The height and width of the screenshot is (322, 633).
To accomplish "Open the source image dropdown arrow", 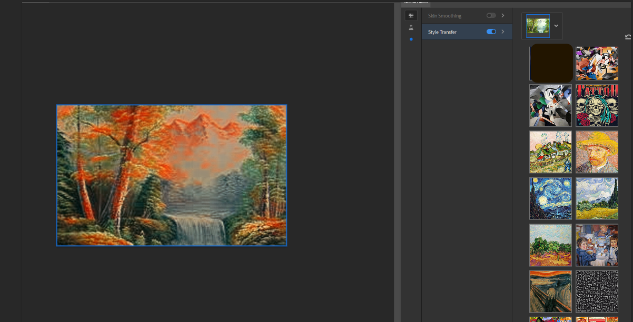I will click(x=556, y=26).
